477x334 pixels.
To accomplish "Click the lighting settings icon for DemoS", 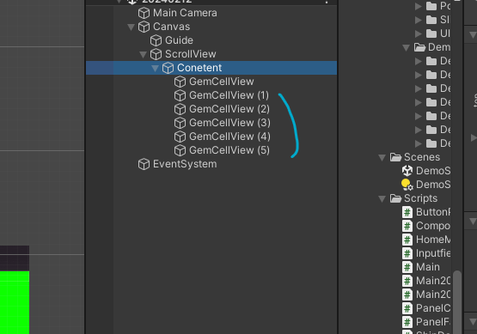I will coord(407,185).
